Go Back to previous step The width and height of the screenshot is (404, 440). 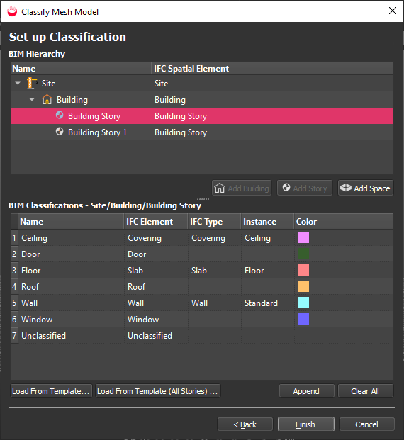click(245, 424)
